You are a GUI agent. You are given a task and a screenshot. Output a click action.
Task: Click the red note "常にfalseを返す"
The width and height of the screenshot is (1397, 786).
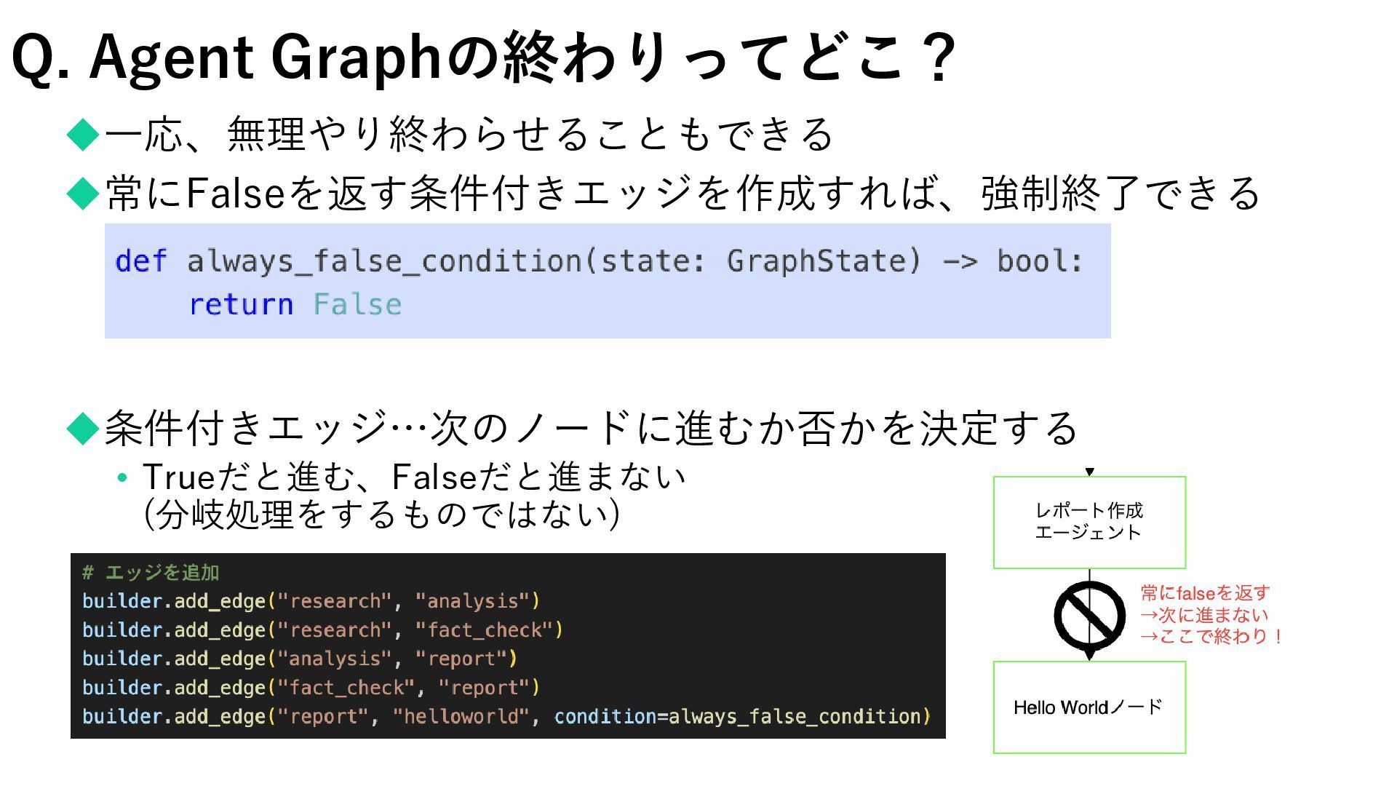click(x=1205, y=593)
